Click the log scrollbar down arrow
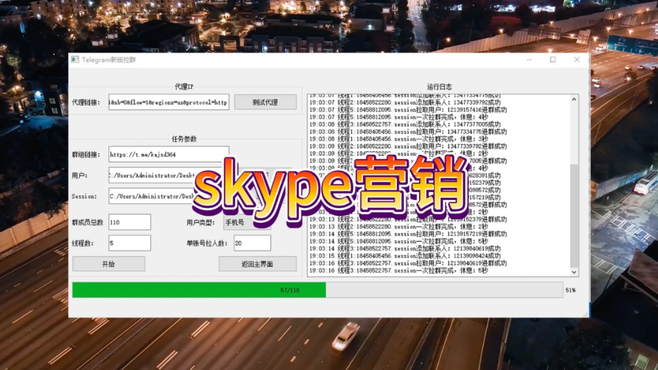 click(574, 272)
